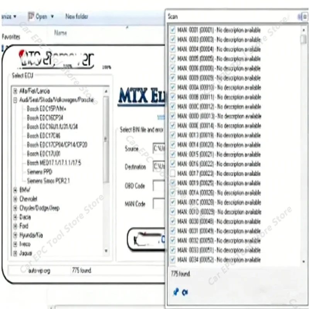Open the Organize dropdown in Explorer
The height and width of the screenshot is (309, 309).
click(9, 16)
